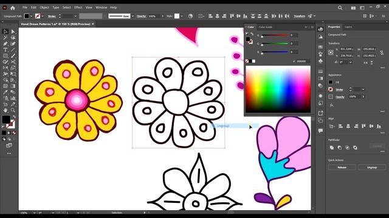Choose Ungroup in the context menu

point(235,126)
